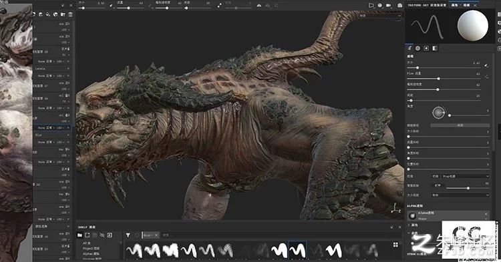Select the Brush tab icon in properties

point(409,48)
